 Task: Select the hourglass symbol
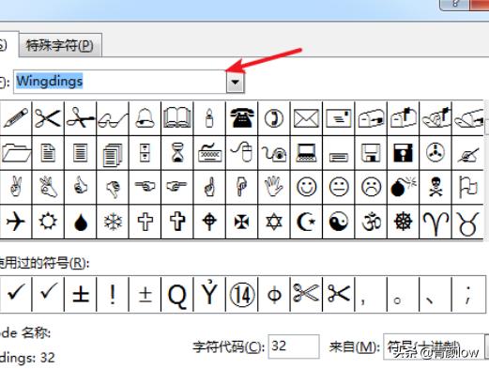point(177,152)
